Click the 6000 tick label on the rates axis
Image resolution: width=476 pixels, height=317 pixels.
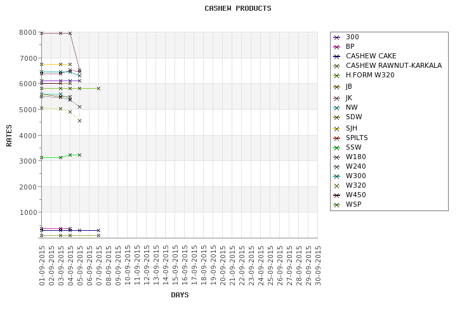[28, 84]
